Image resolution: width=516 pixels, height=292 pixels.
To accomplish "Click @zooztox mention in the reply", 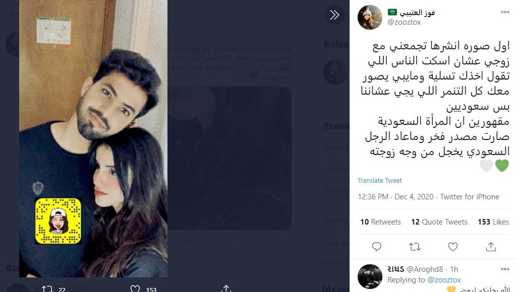I will tap(444, 280).
